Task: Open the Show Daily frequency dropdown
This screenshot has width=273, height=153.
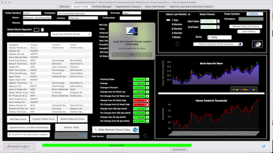Action: click(219, 37)
